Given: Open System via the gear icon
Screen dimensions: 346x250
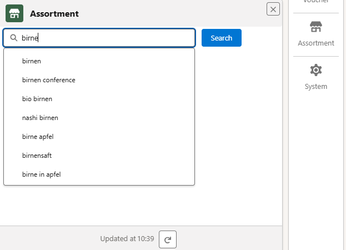Looking at the screenshot, I should click(x=316, y=71).
